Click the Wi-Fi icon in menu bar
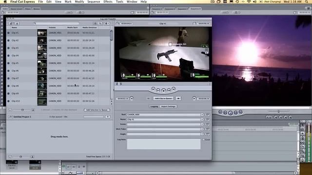 (249, 1)
